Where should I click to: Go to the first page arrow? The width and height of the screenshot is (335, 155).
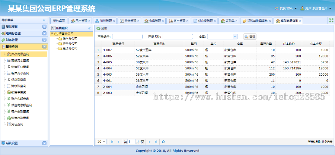coord(112,142)
